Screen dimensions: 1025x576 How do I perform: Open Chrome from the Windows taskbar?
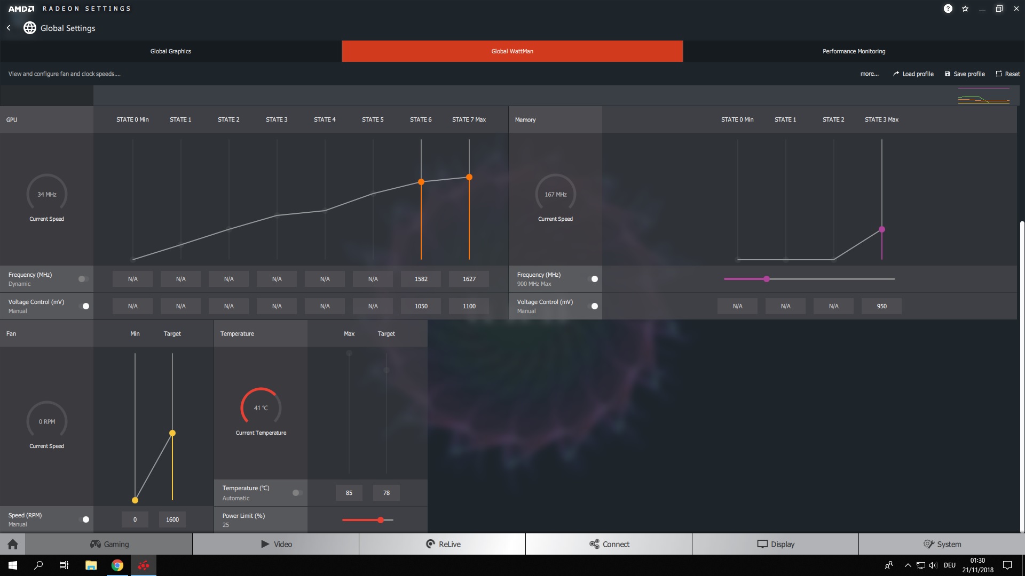pyautogui.click(x=117, y=565)
